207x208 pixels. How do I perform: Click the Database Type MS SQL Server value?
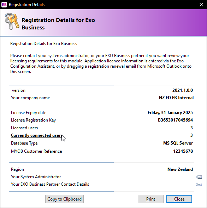(178, 143)
